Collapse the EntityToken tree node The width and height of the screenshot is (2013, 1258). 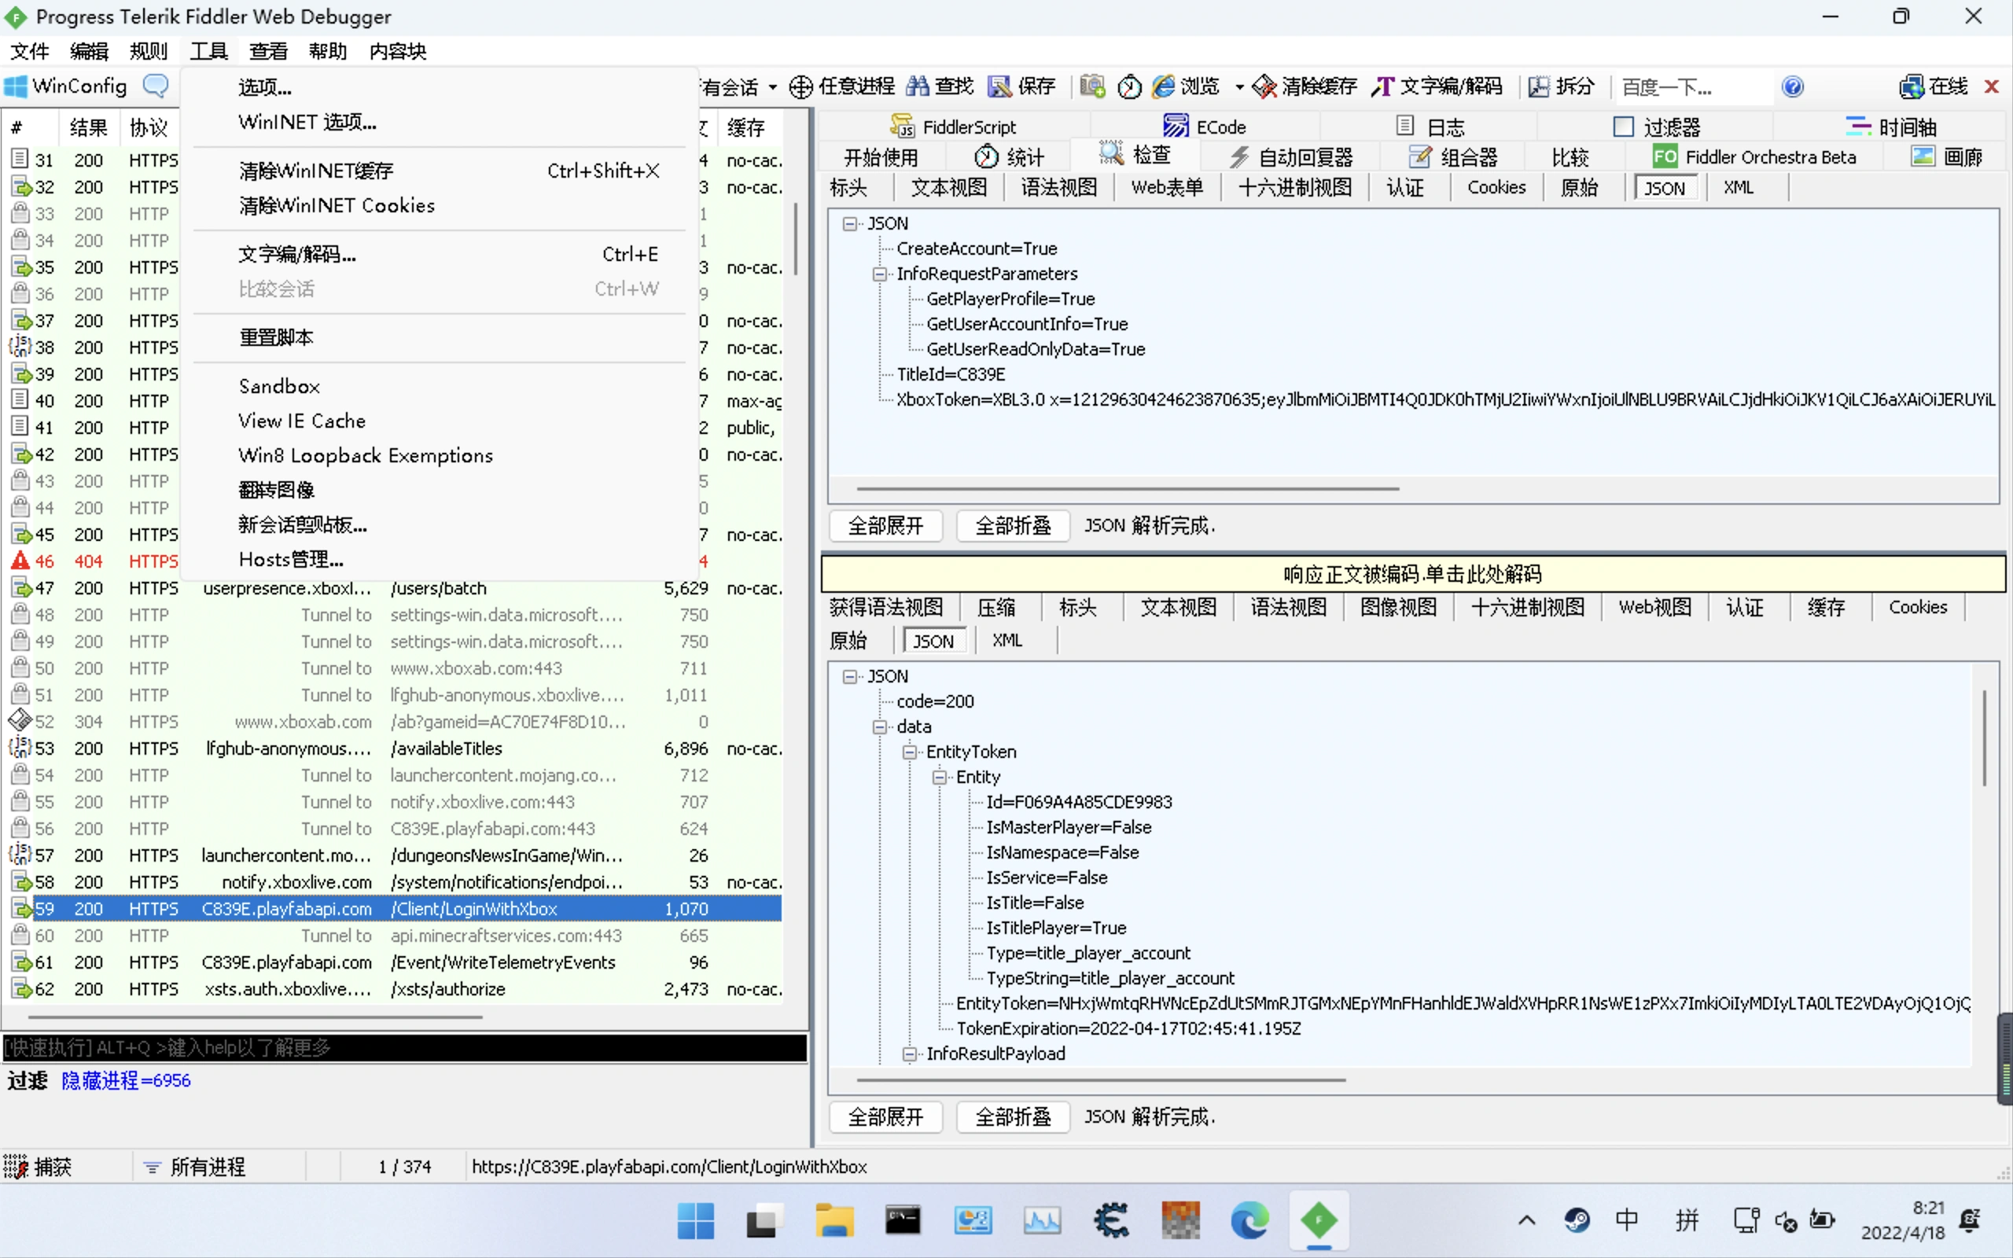tap(909, 752)
